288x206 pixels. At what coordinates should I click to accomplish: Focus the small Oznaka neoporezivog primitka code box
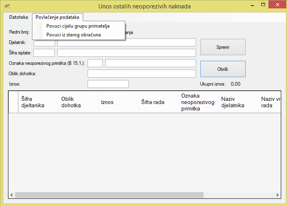95,63
